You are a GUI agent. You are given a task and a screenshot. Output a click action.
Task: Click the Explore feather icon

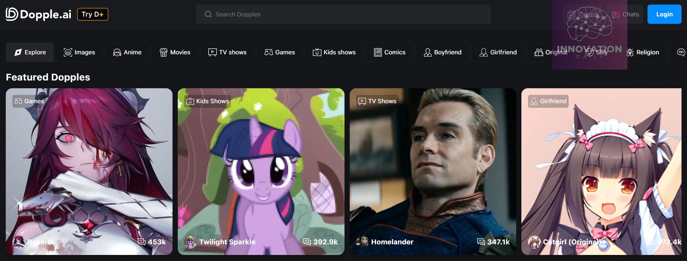click(x=18, y=52)
